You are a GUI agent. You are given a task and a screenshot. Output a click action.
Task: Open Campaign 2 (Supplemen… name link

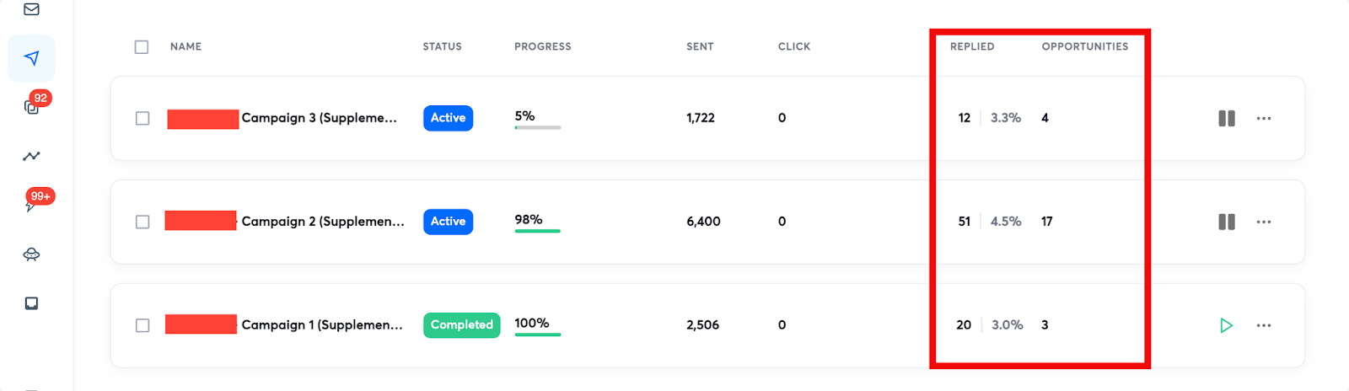click(323, 222)
